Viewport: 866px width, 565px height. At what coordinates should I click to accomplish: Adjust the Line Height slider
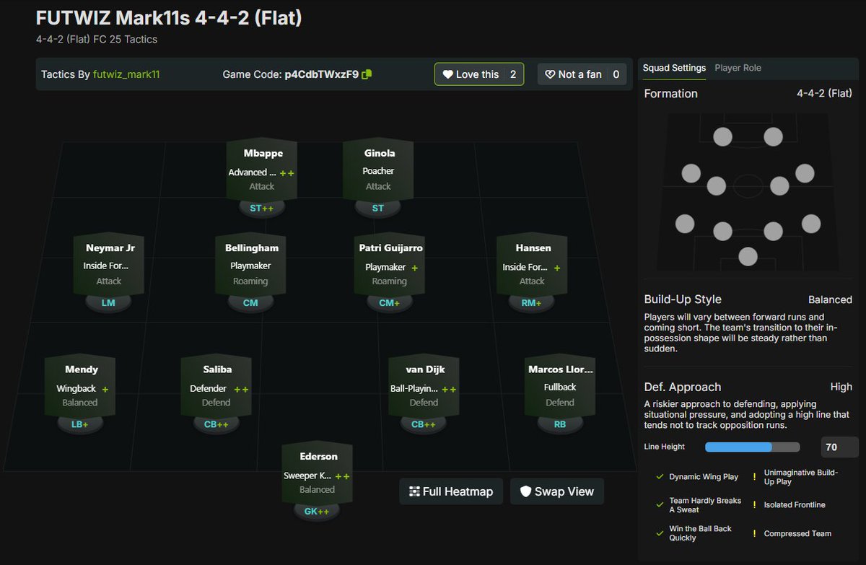click(x=752, y=447)
